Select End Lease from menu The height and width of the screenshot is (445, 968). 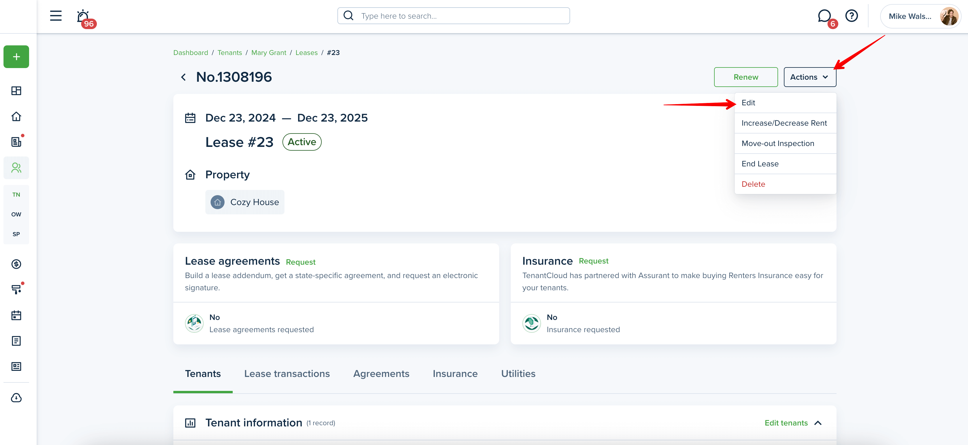pyautogui.click(x=785, y=163)
